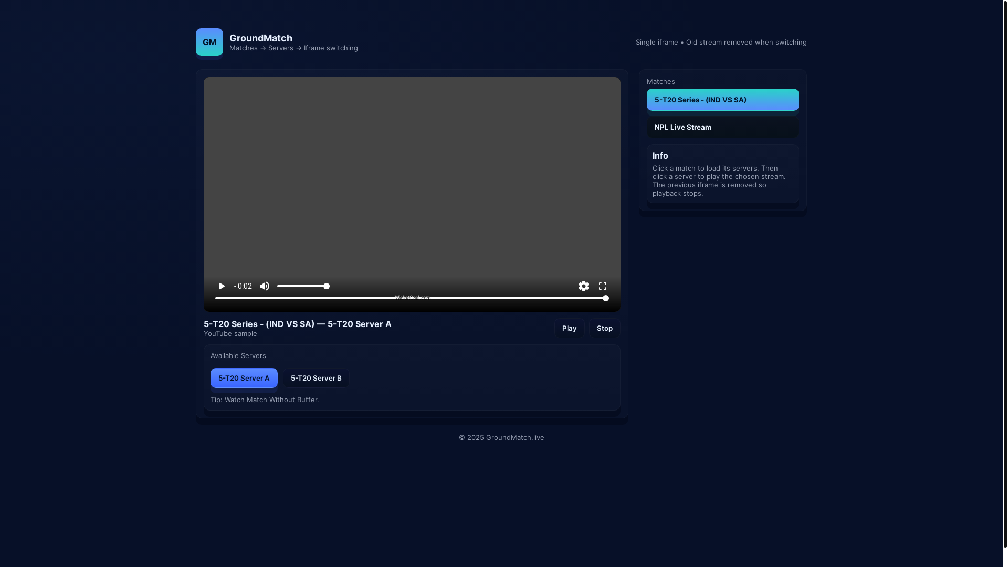Viewport: 1008px width, 567px height.
Task: Enter fullscreen mode in the video player
Action: pos(603,286)
